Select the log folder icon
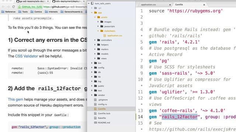This screenshot has height=132, width=236. click(96, 81)
